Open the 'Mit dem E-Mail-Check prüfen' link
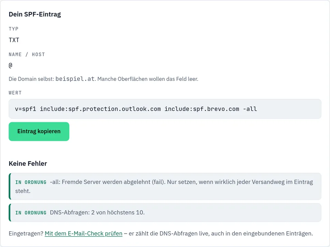The width and height of the screenshot is (330, 247). (84, 234)
